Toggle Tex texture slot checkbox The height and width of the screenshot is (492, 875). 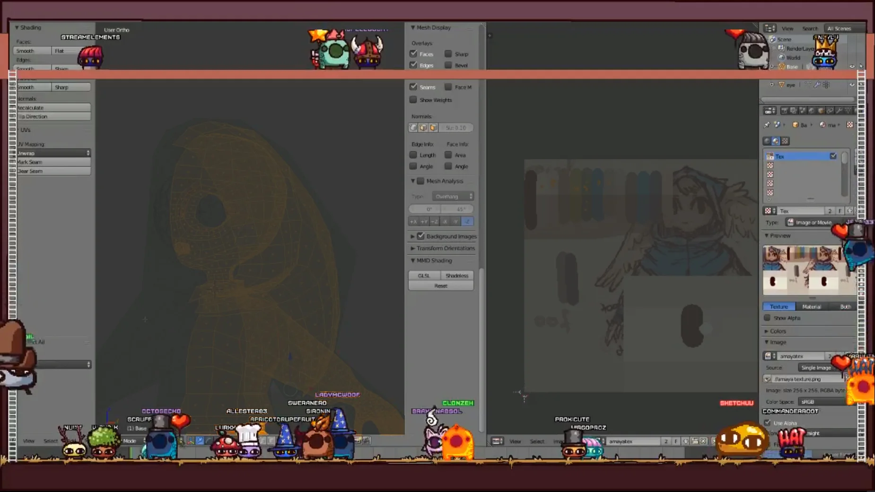833,156
